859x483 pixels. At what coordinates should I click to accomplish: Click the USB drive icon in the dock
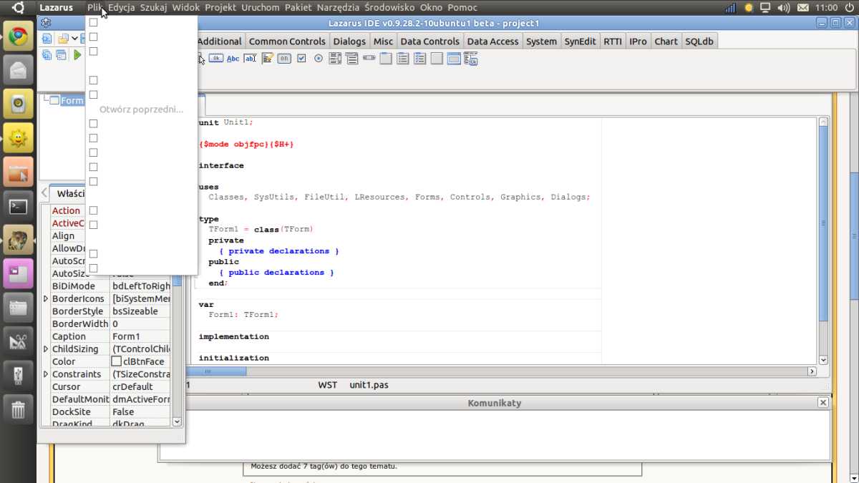coord(18,376)
